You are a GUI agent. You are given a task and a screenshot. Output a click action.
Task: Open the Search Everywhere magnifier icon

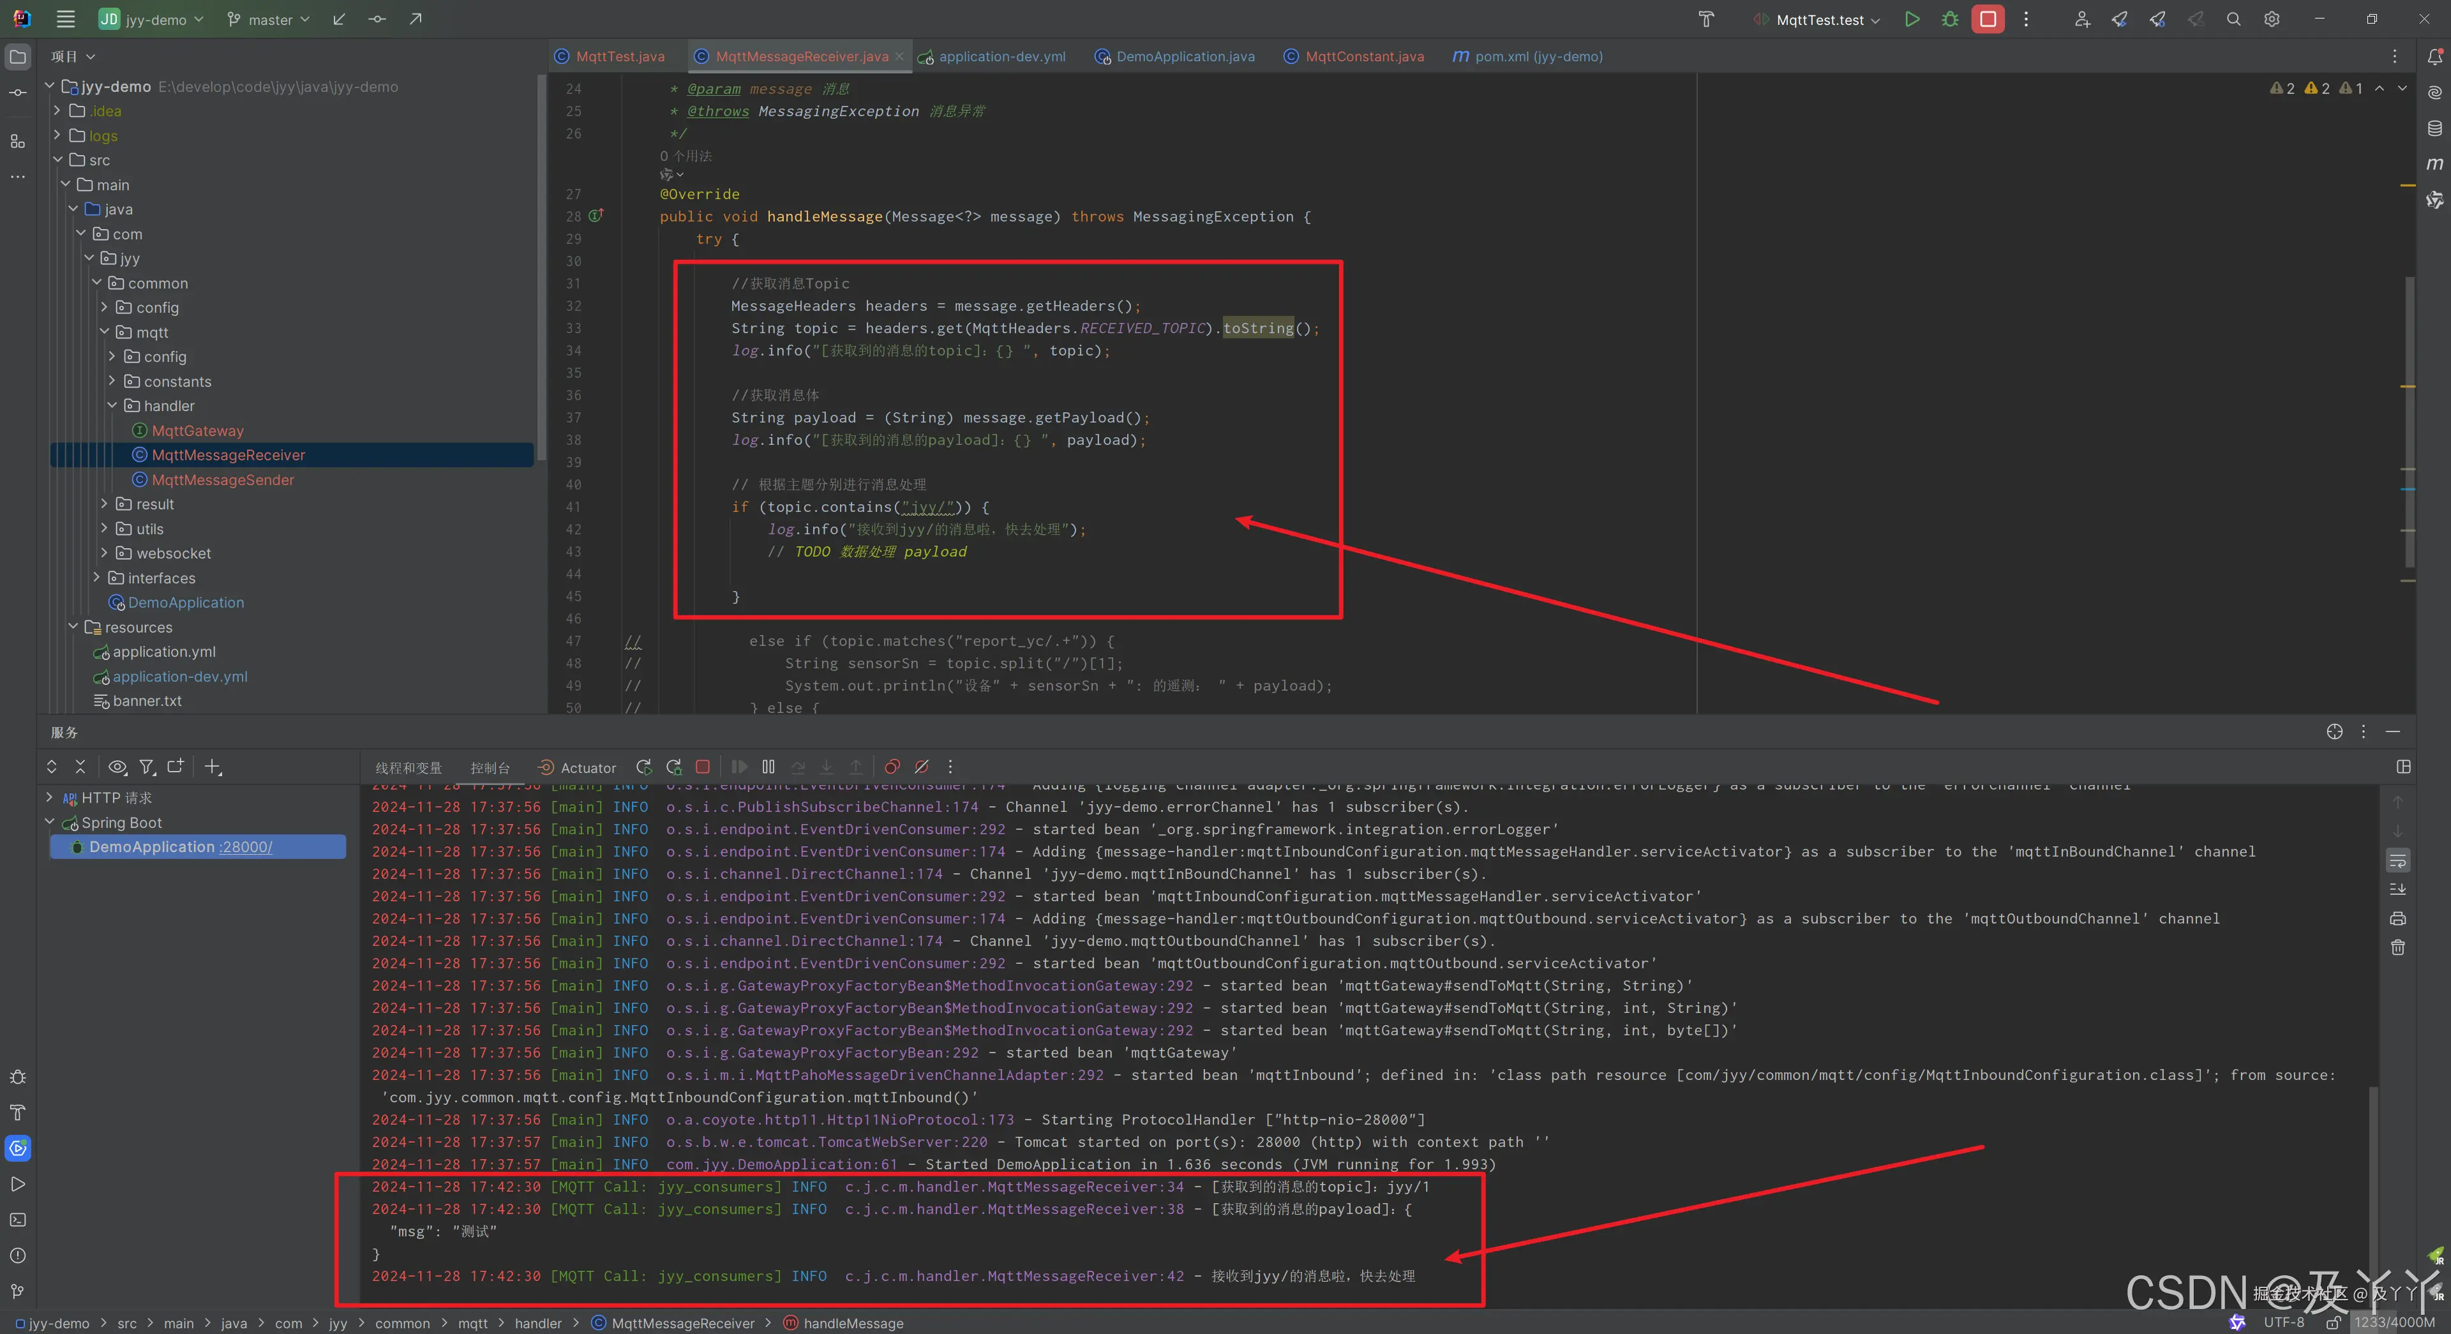click(2233, 19)
